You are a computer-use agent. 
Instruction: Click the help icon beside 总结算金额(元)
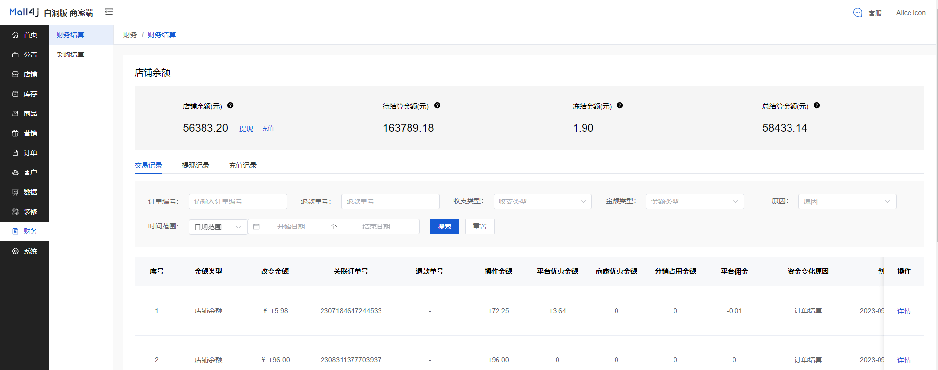817,105
